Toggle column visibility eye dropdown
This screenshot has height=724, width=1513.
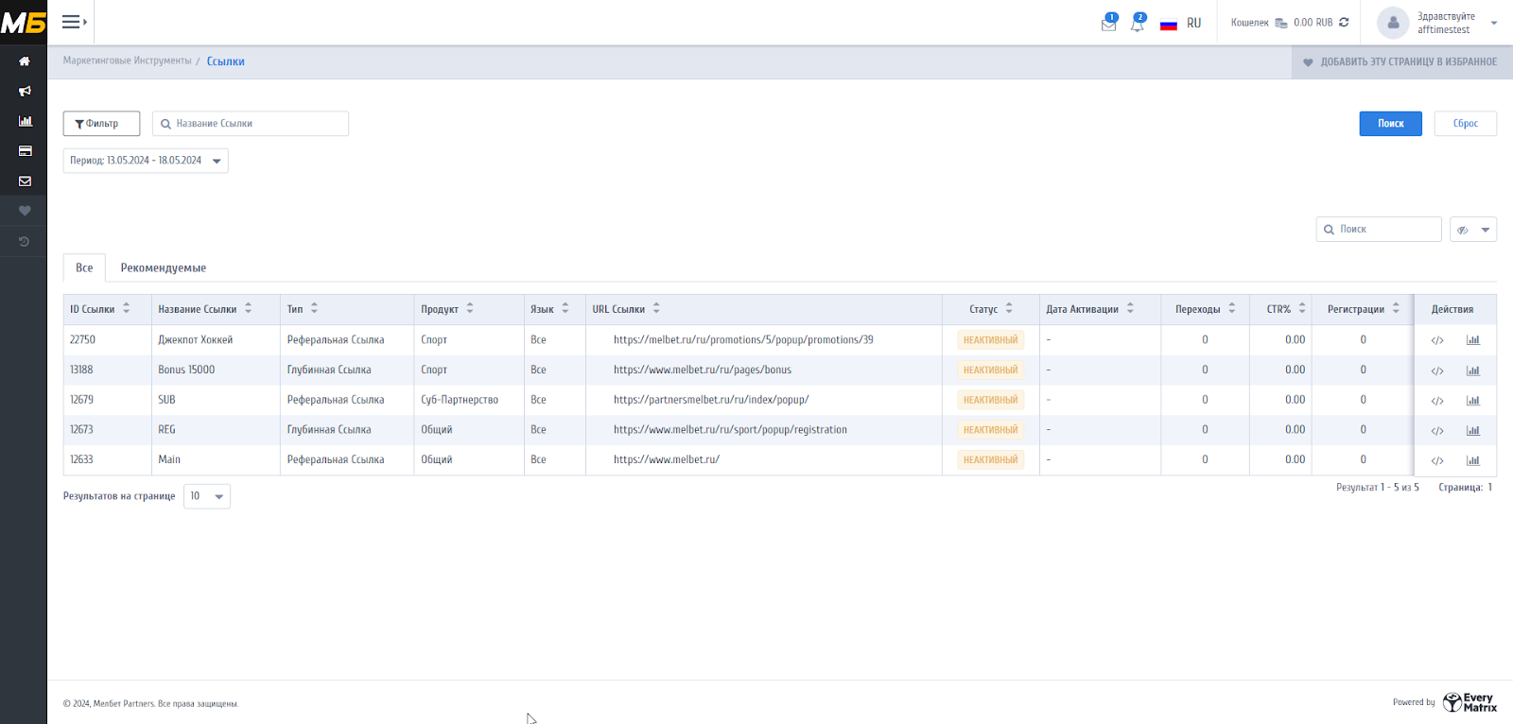pos(1473,230)
